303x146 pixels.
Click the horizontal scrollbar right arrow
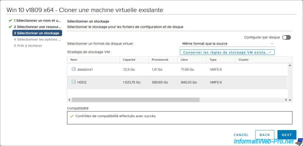286,100
